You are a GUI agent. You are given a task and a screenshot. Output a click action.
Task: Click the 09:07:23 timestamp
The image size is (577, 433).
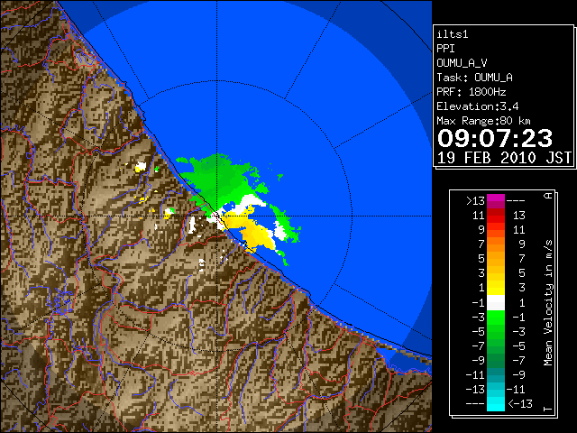pos(495,138)
